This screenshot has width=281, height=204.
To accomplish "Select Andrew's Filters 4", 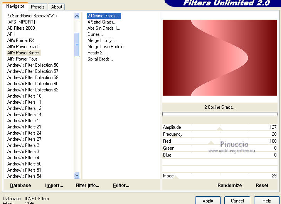I will pos(23,158).
